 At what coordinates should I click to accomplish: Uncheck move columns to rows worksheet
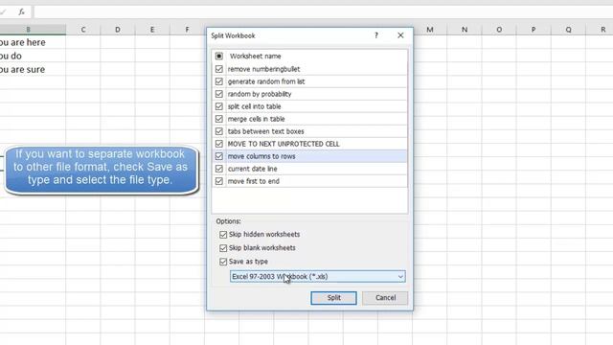tap(219, 156)
